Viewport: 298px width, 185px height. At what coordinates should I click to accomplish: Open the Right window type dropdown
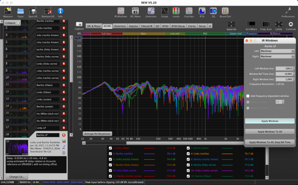tap(277, 56)
